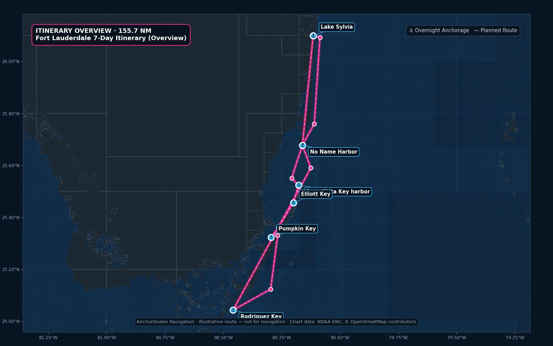Select the Pumpkin Key label
553x346 pixels.
(297, 228)
